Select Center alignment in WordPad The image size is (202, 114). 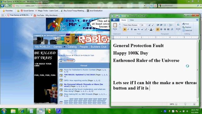(161, 29)
